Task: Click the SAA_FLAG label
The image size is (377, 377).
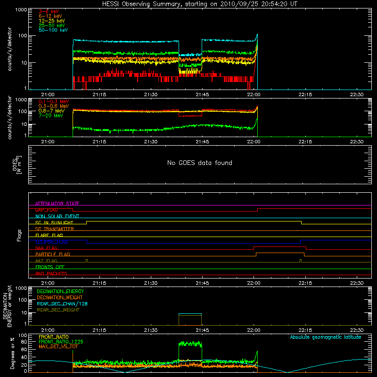Action: pos(46,248)
